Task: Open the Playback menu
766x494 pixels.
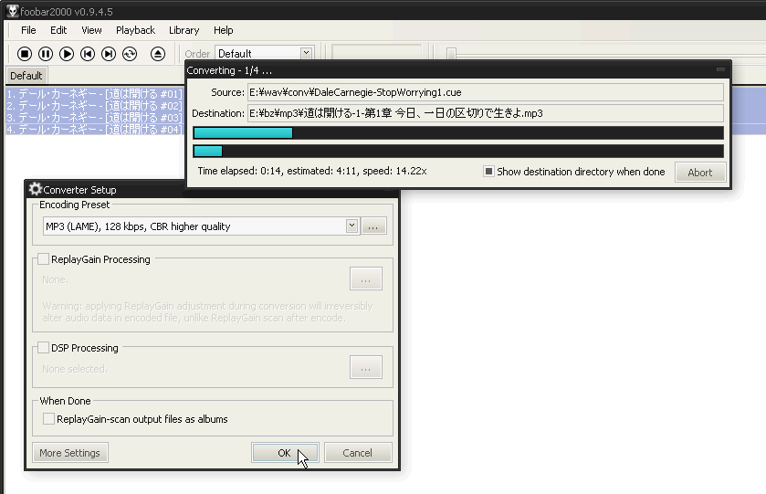Action: click(135, 30)
